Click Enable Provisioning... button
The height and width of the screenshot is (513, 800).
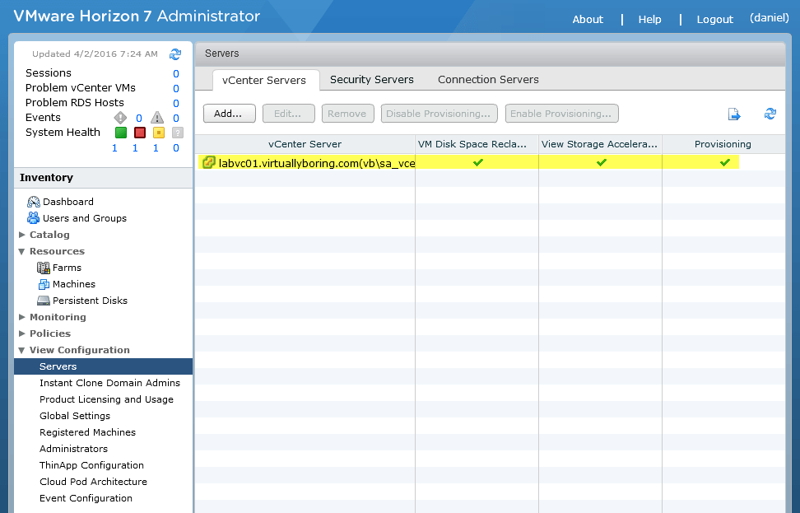[x=562, y=114]
